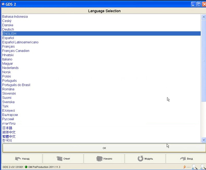Viewport: 206px width, 170px height.
Task: Click the scrollbar up arrow
Action: (204, 17)
